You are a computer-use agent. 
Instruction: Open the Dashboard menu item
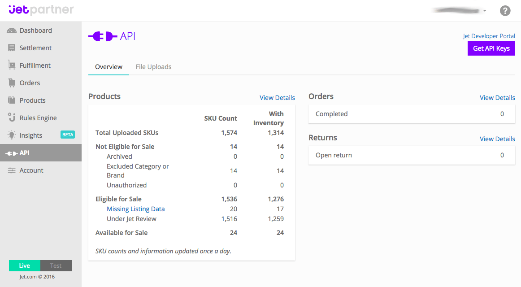35,30
